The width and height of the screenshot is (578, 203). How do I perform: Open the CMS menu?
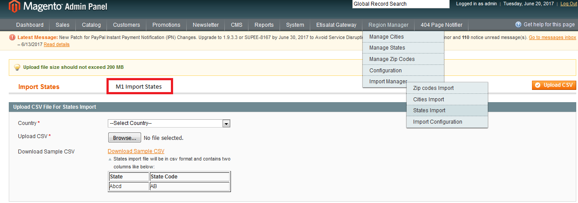[237, 25]
